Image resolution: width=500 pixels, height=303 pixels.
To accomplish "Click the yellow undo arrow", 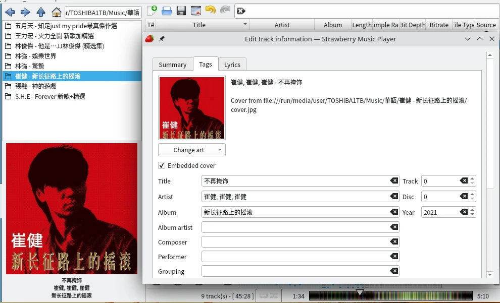I will [x=211, y=11].
